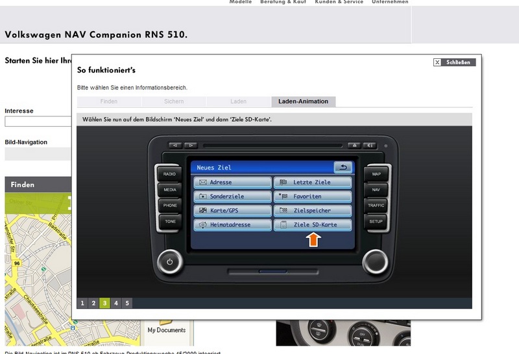Screen dimensions: 519x354
Task: Click the eject button above the screen
Action: (x=354, y=146)
